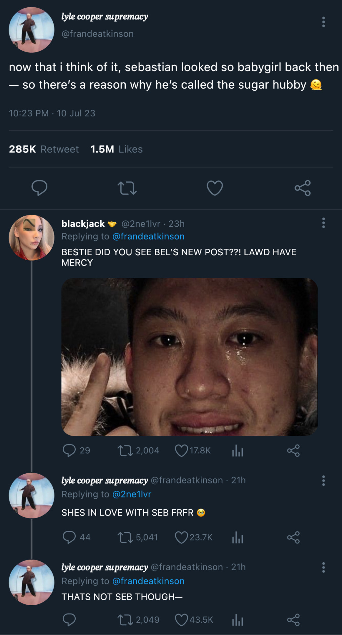This screenshot has width=342, height=635.
Task: Open options for "SHES IN LOVE" reply
Action: [x=323, y=481]
